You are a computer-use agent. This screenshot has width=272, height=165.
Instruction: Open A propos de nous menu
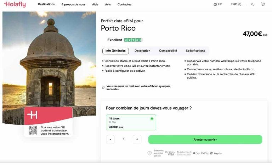[x=73, y=5]
